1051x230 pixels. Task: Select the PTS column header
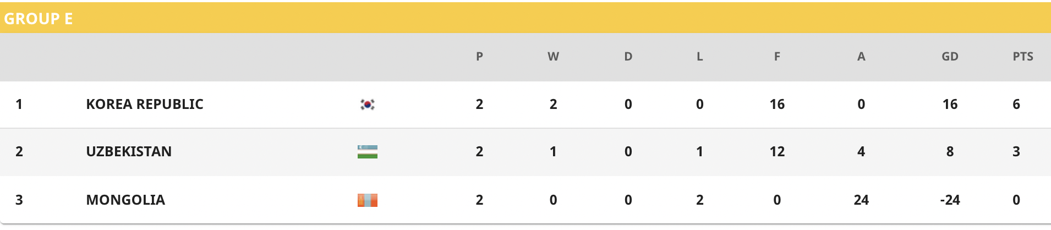[x=1023, y=56]
